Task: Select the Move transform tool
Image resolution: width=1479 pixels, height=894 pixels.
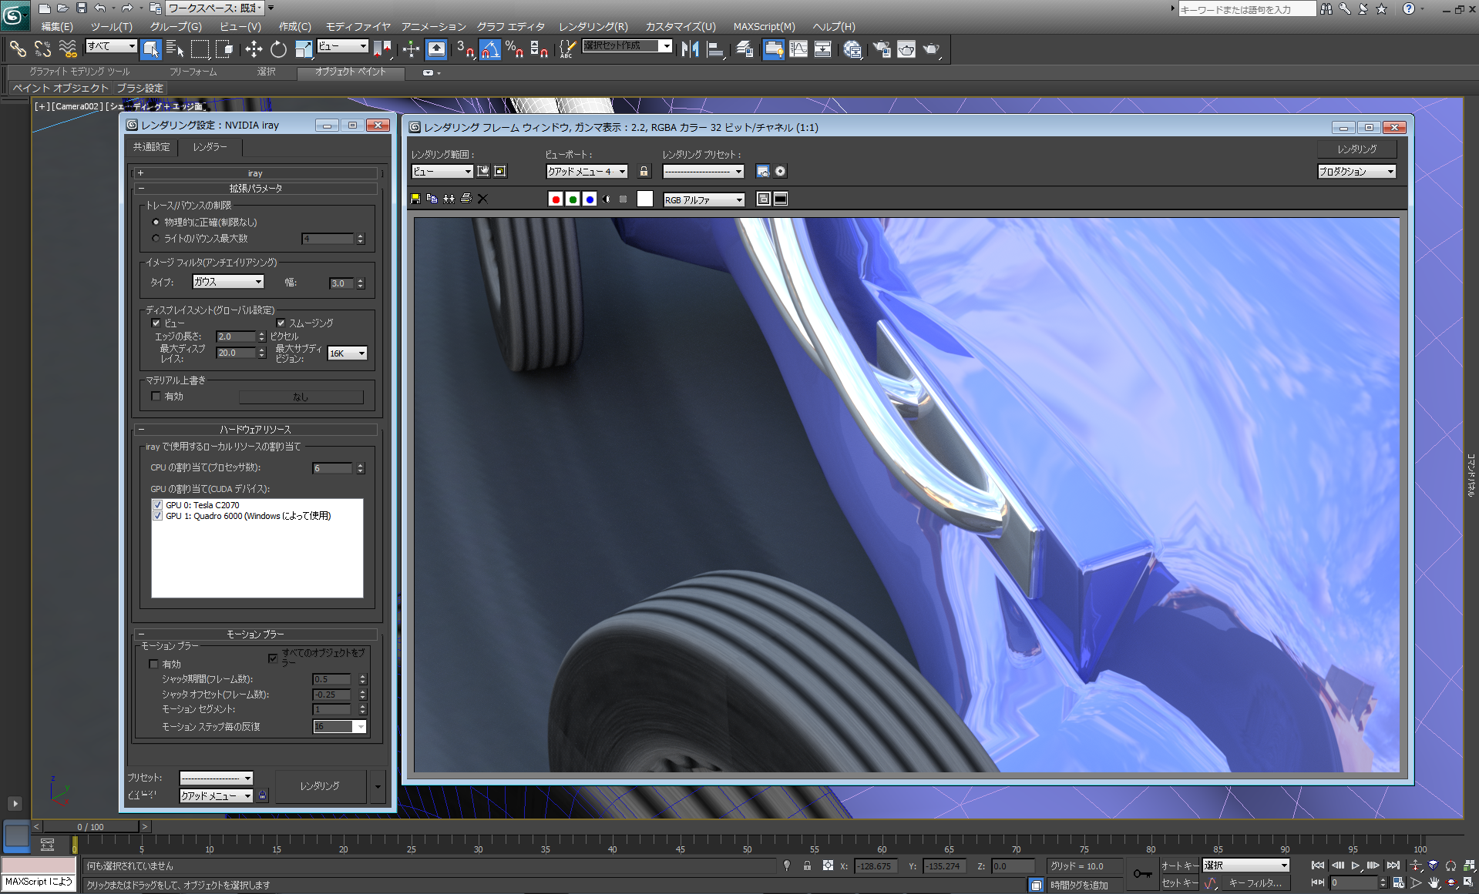Action: [254, 50]
